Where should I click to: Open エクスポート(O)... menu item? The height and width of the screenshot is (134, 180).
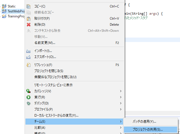click(75, 57)
